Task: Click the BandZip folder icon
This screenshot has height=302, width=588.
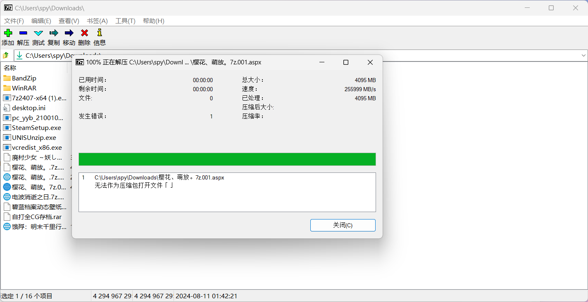Action: 7,78
